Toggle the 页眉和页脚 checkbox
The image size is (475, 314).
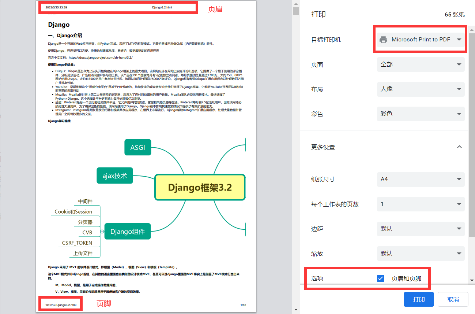(x=381, y=278)
